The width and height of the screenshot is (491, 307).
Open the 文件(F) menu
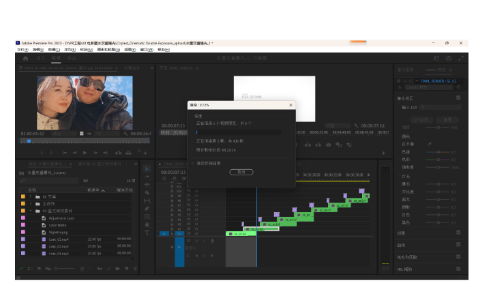click(23, 50)
